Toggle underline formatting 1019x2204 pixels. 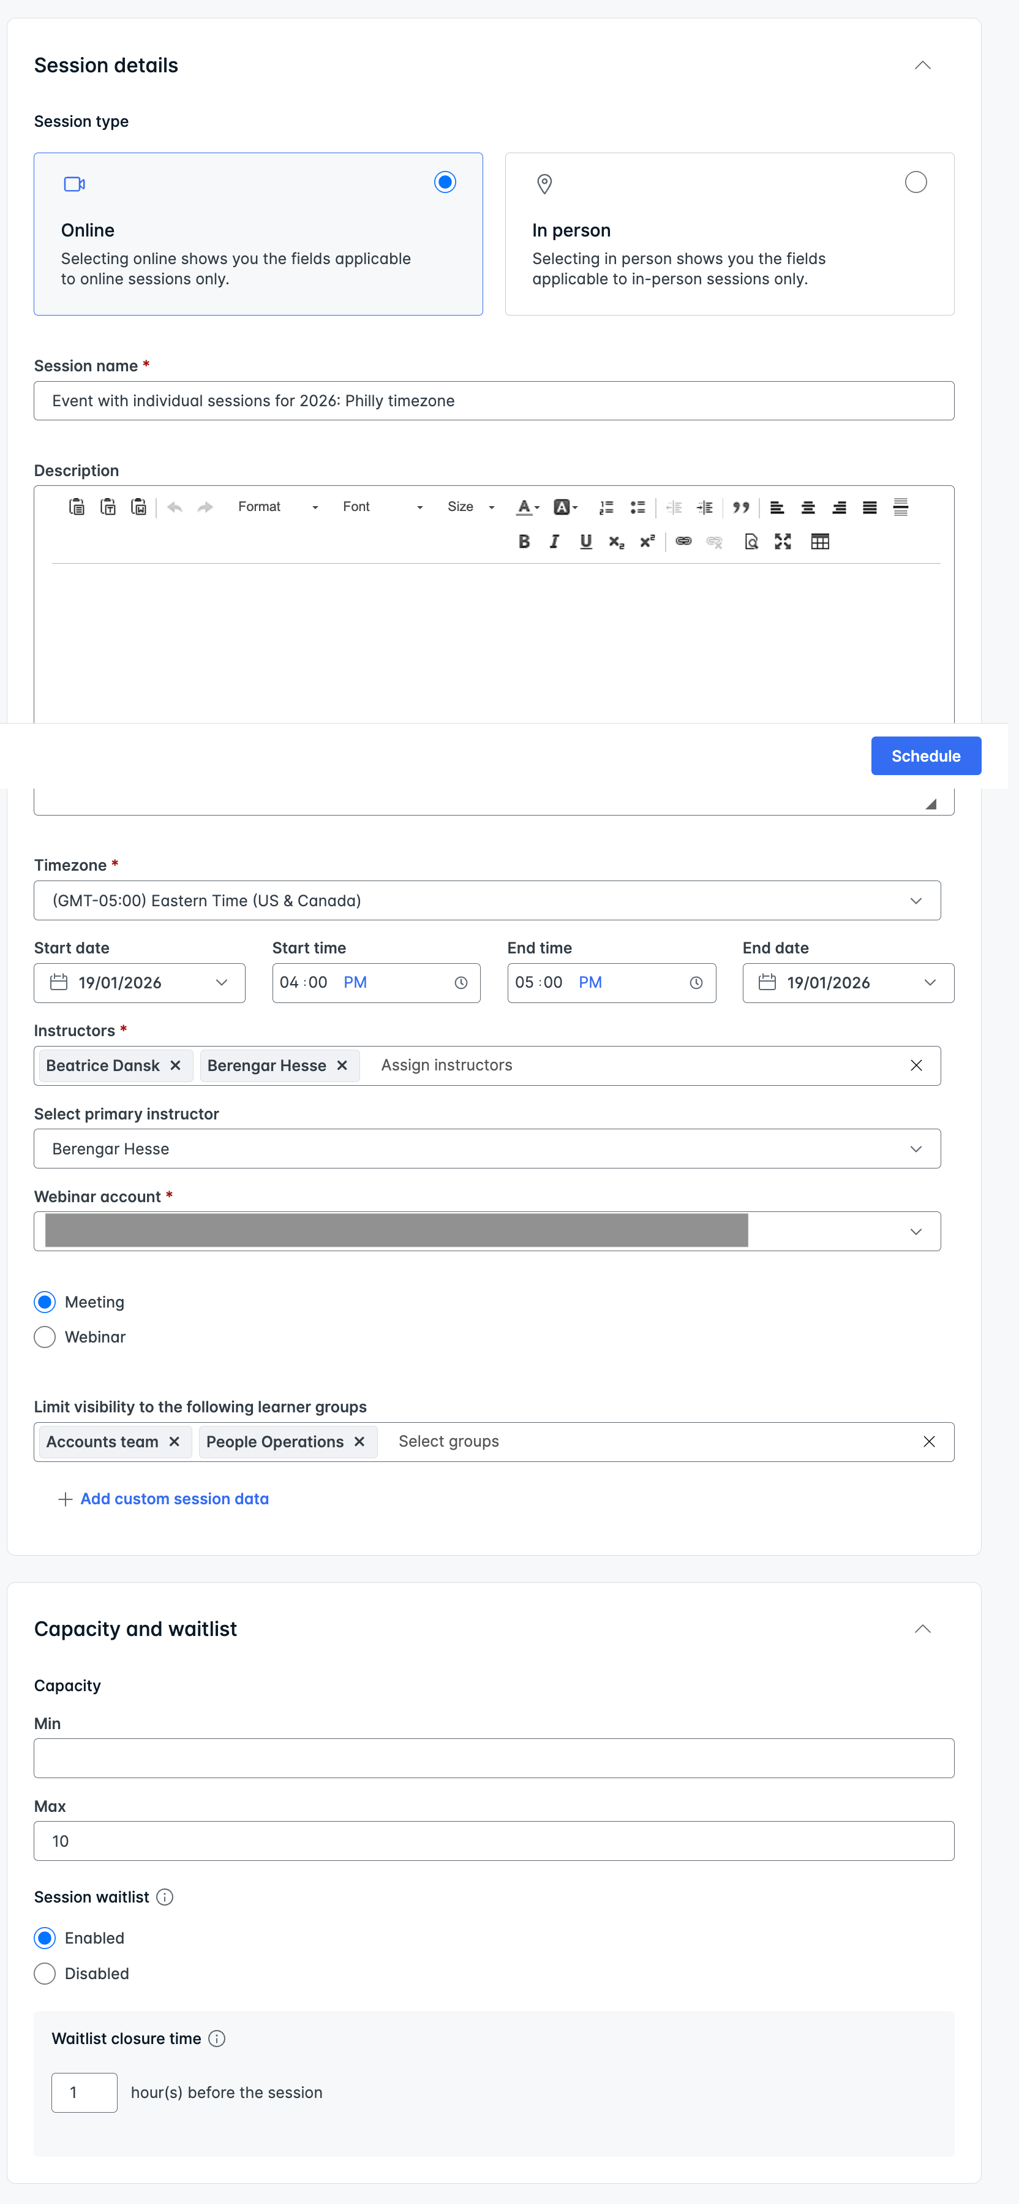click(x=585, y=542)
